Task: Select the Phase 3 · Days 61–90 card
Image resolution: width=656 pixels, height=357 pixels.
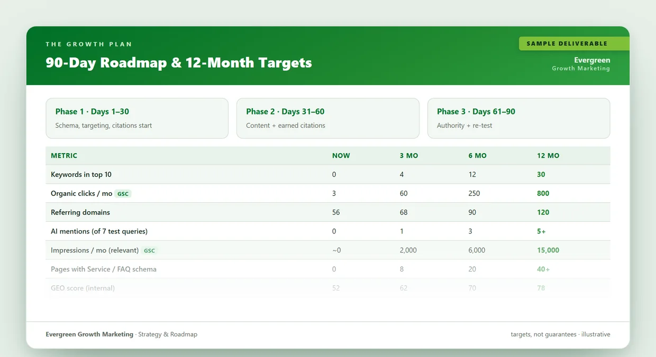Action: [x=518, y=118]
